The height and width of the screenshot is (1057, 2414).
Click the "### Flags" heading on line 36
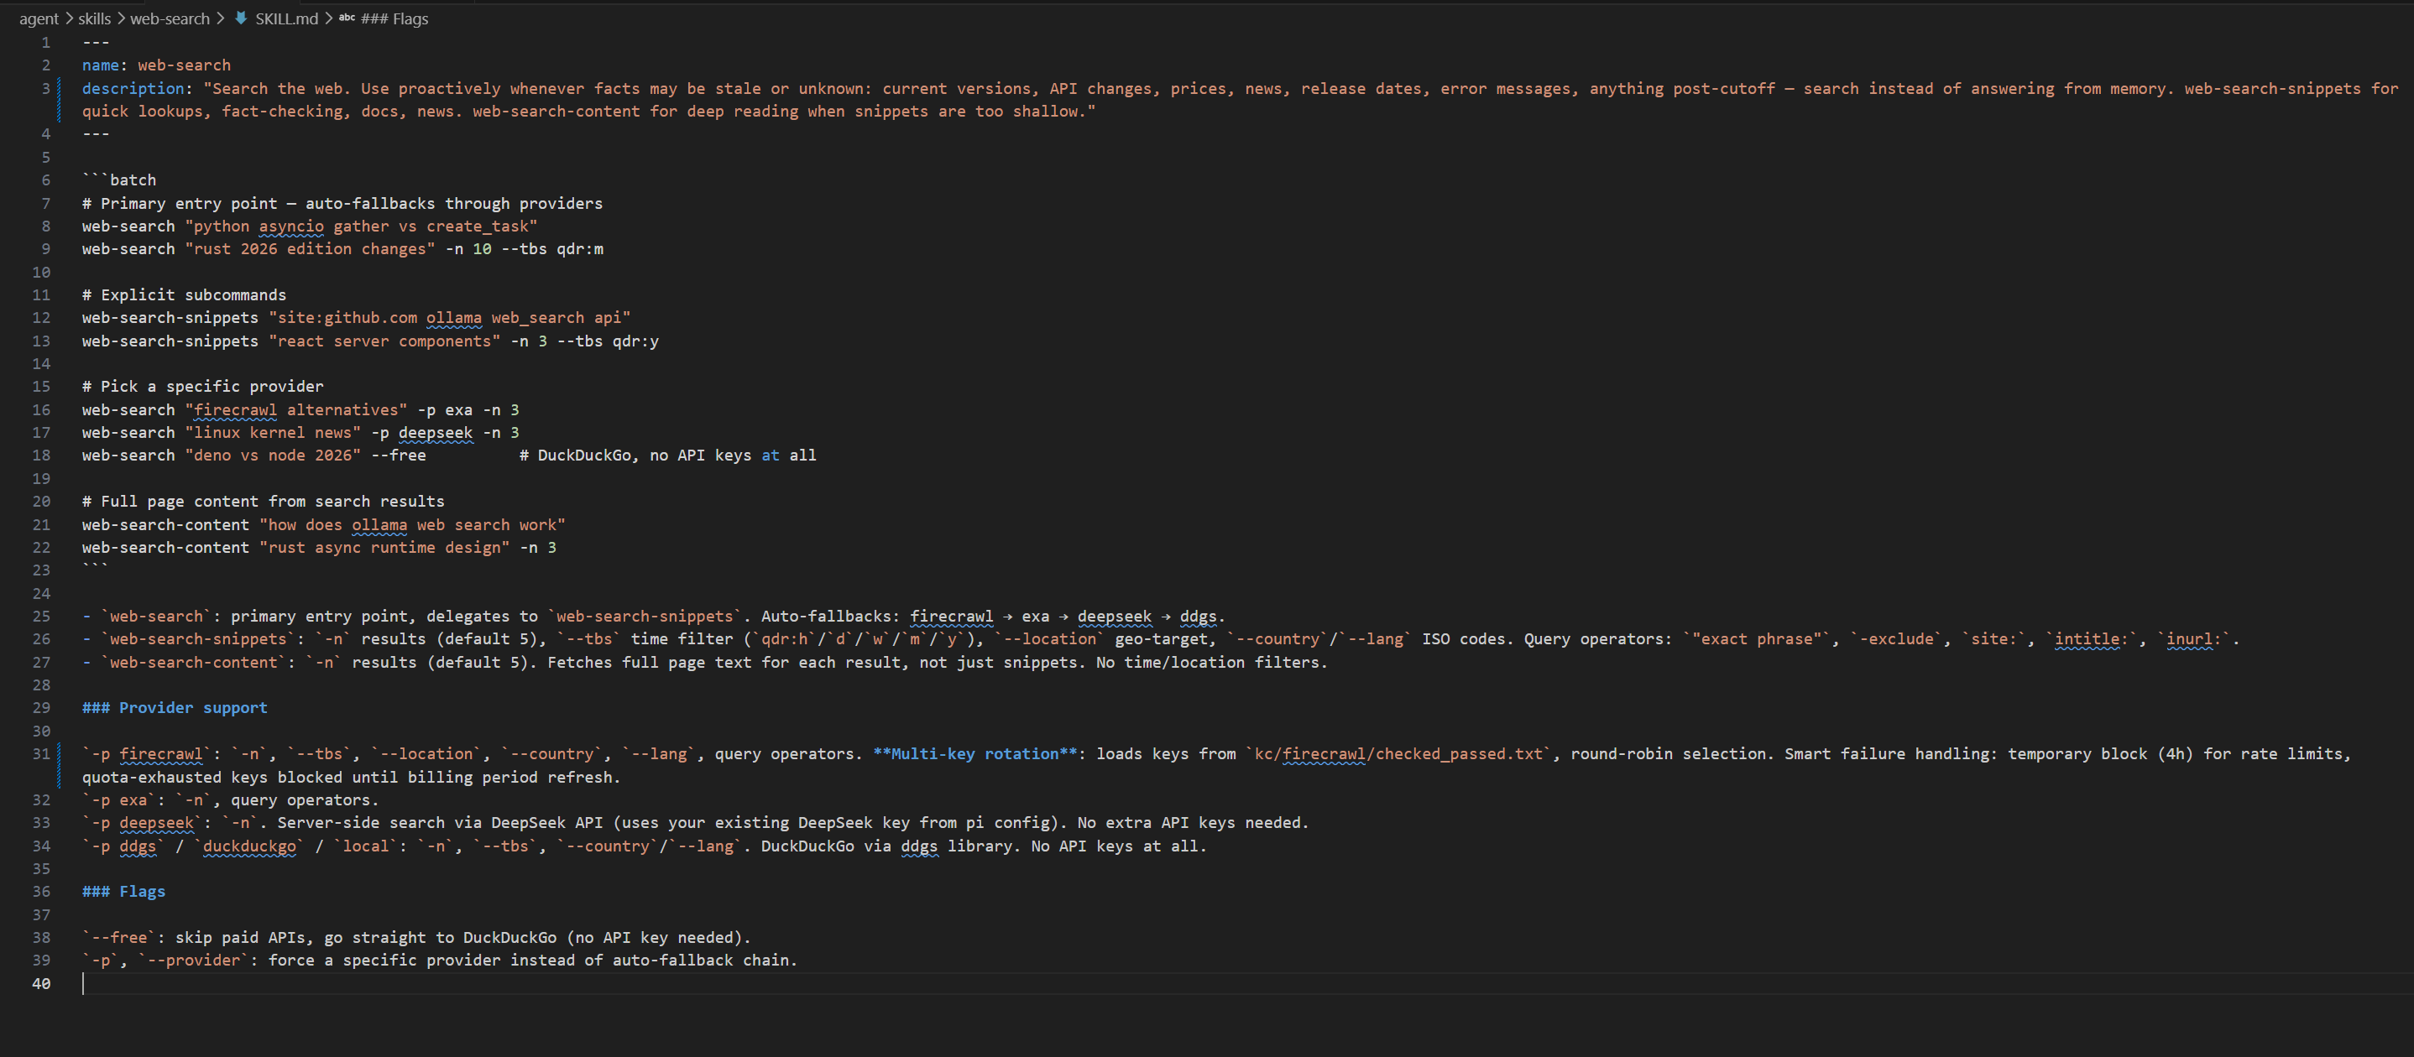(x=123, y=891)
